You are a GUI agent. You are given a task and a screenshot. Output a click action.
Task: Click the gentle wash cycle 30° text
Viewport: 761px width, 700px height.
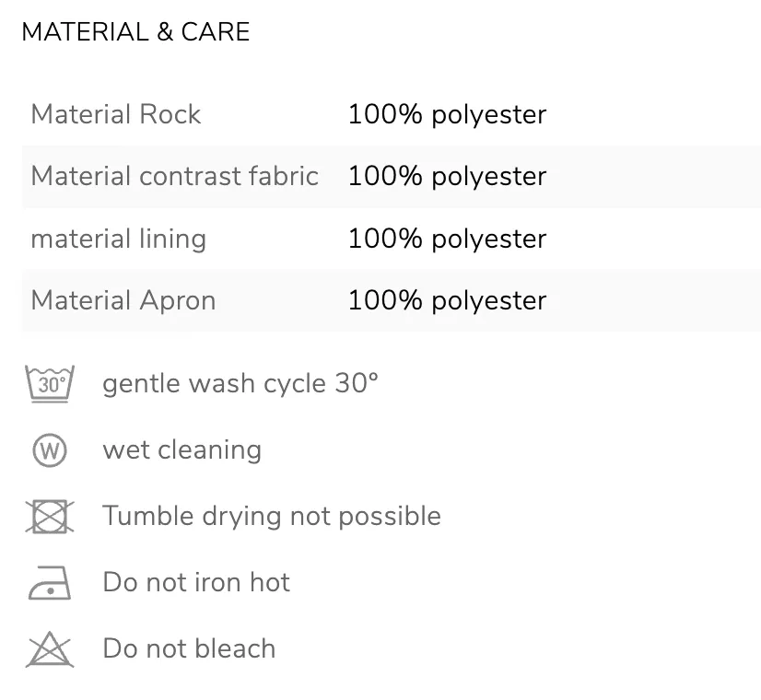[x=240, y=384]
